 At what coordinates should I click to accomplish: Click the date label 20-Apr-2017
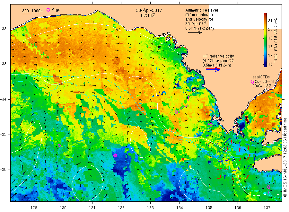[149, 10]
